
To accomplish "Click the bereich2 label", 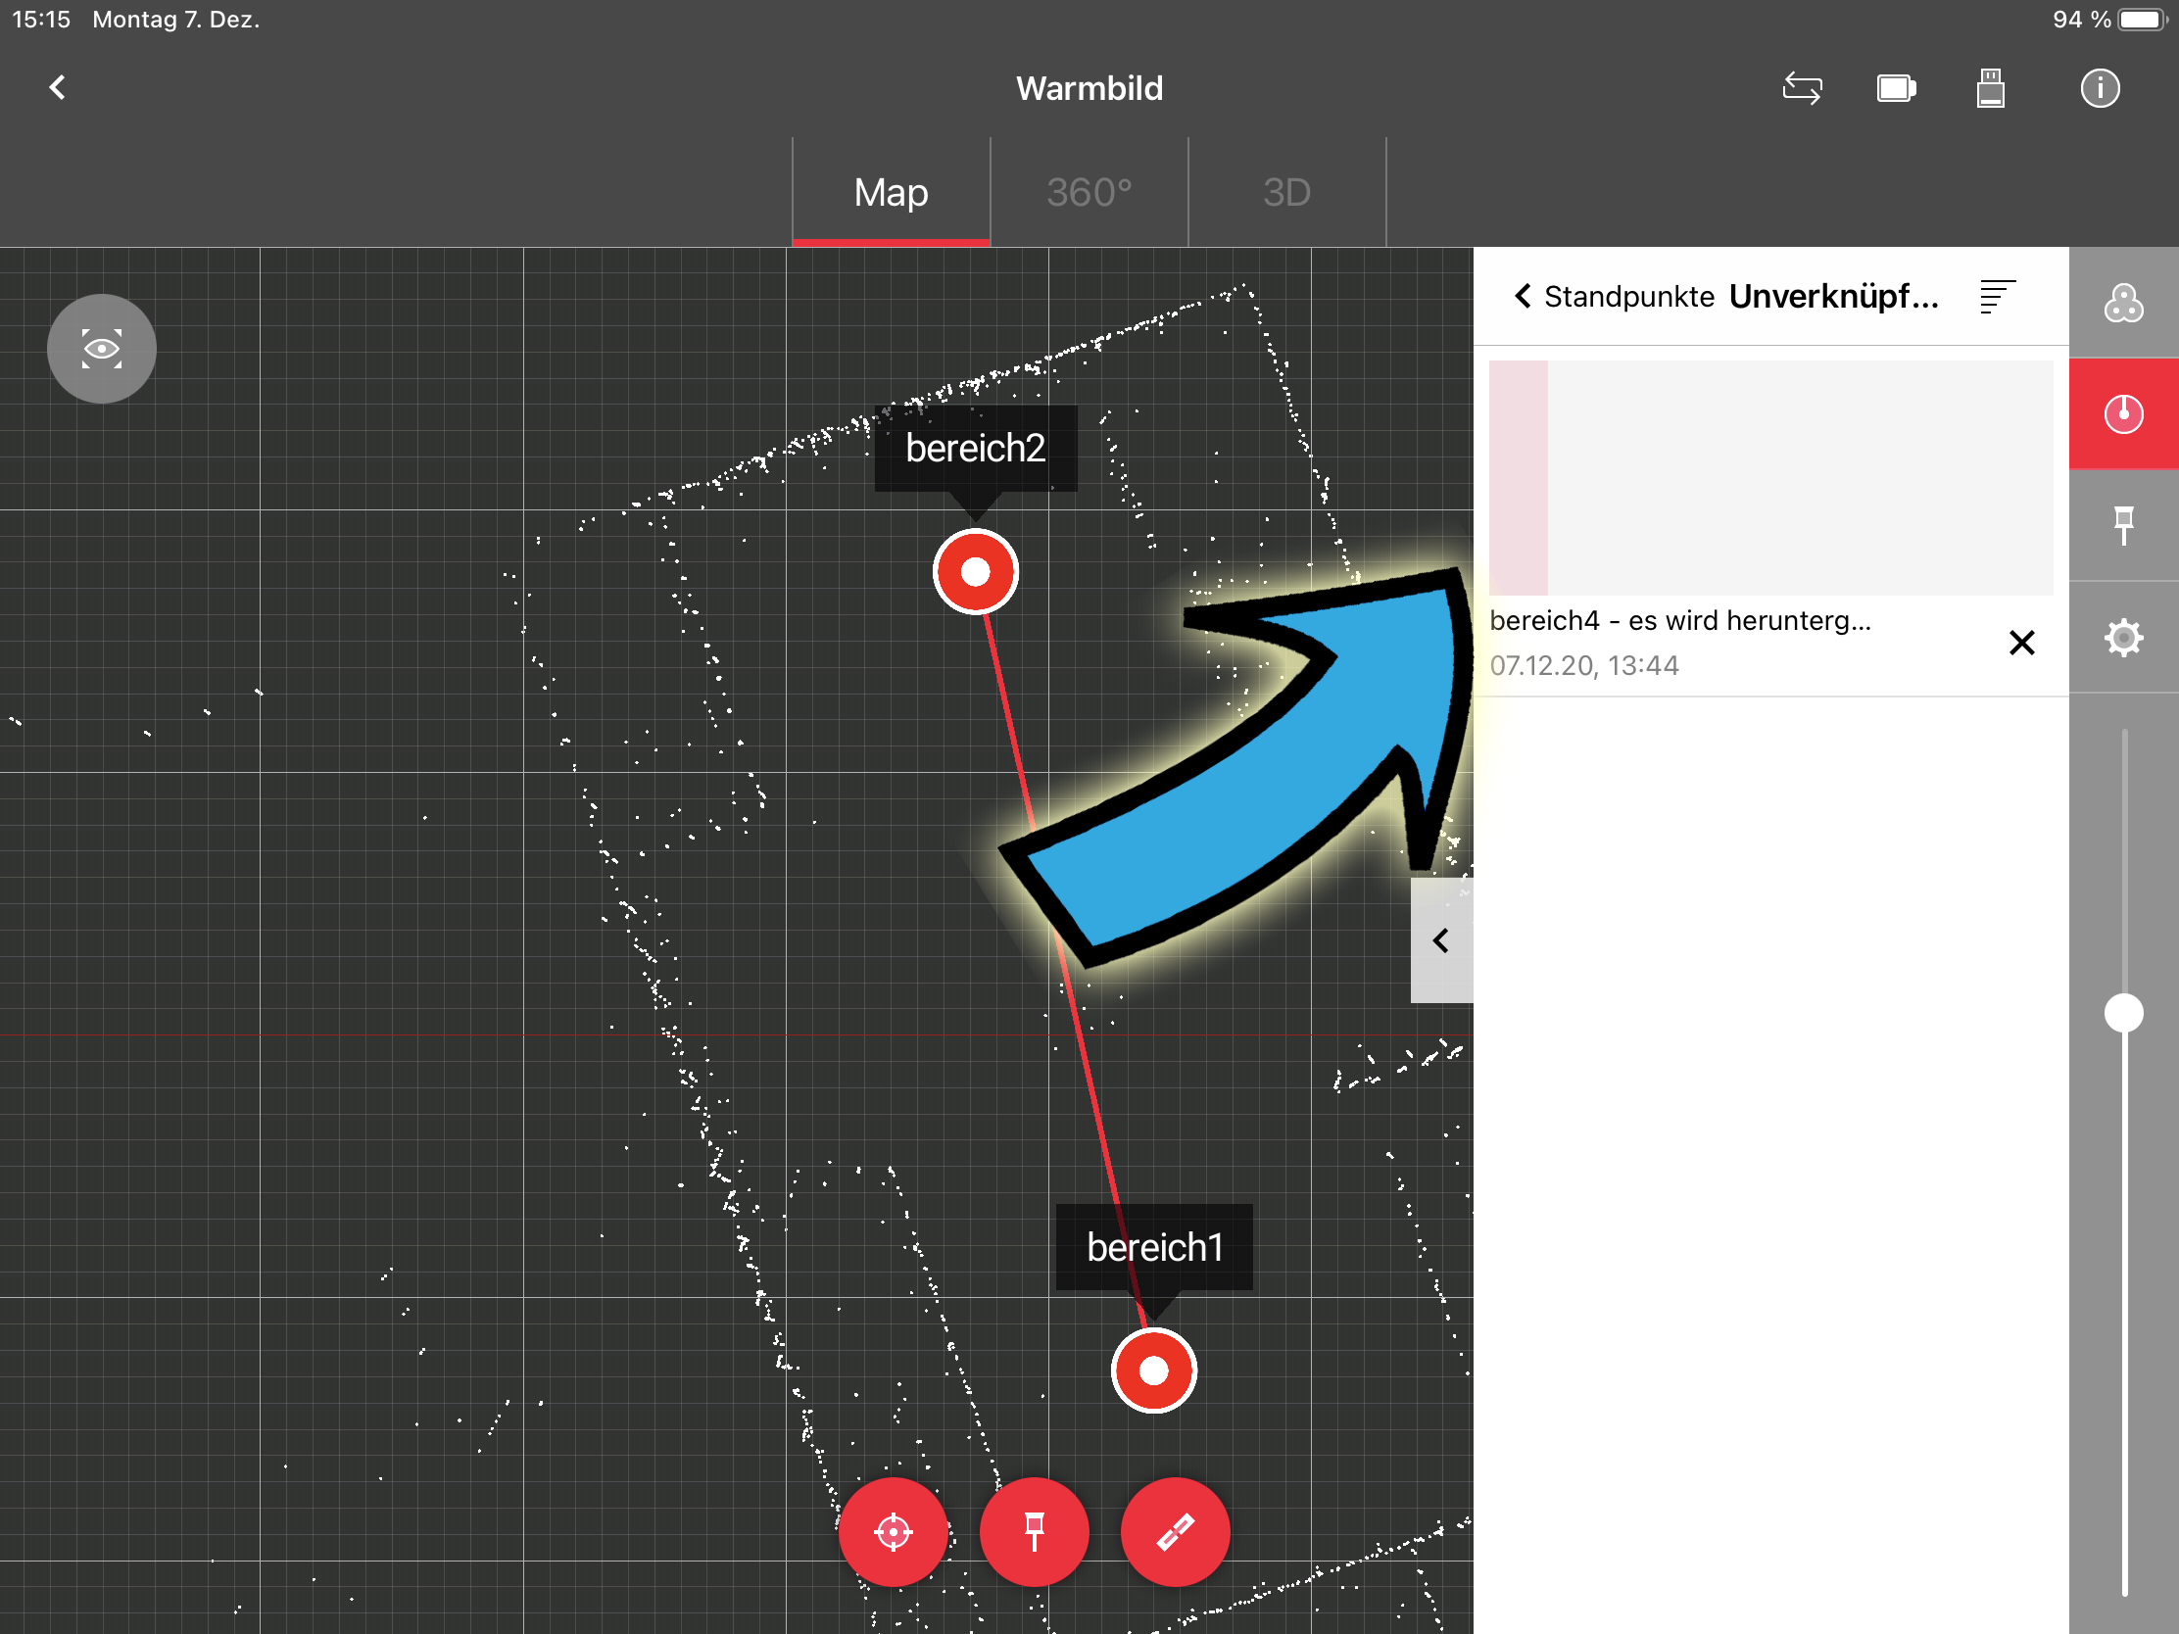I will click(x=975, y=448).
